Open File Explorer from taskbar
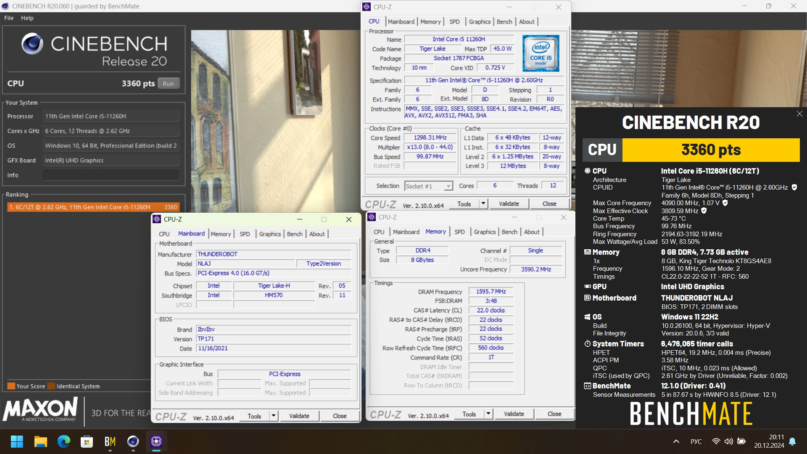The width and height of the screenshot is (807, 454). coord(40,441)
